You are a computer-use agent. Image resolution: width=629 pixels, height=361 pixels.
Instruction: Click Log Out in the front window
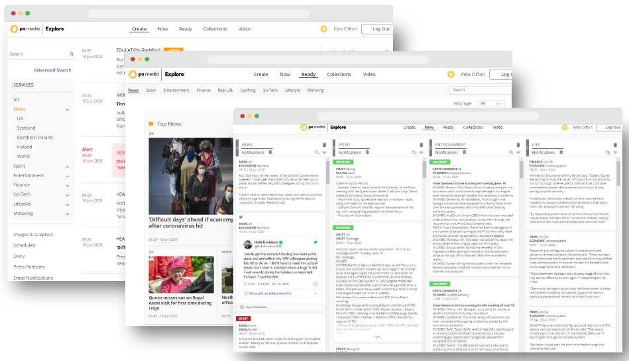[609, 127]
